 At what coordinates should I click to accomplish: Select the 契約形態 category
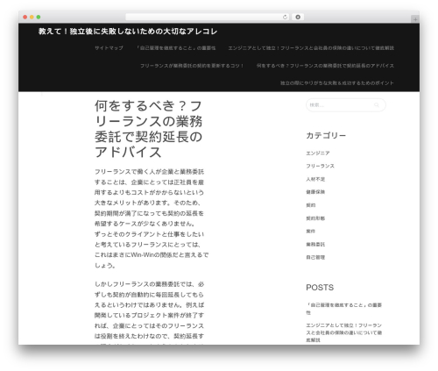point(315,218)
